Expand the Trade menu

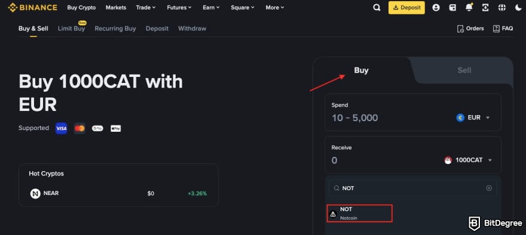coord(146,7)
